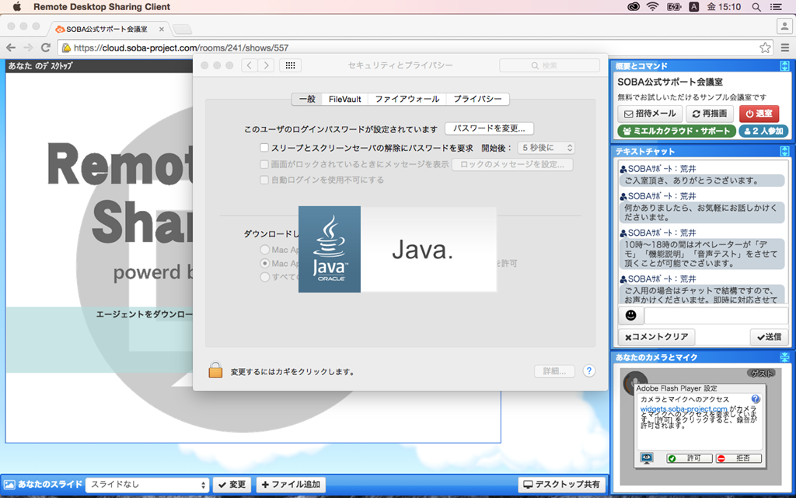The height and width of the screenshot is (498, 796).
Task: Click the ミエルカクラウド・サポート green button
Action: [676, 131]
